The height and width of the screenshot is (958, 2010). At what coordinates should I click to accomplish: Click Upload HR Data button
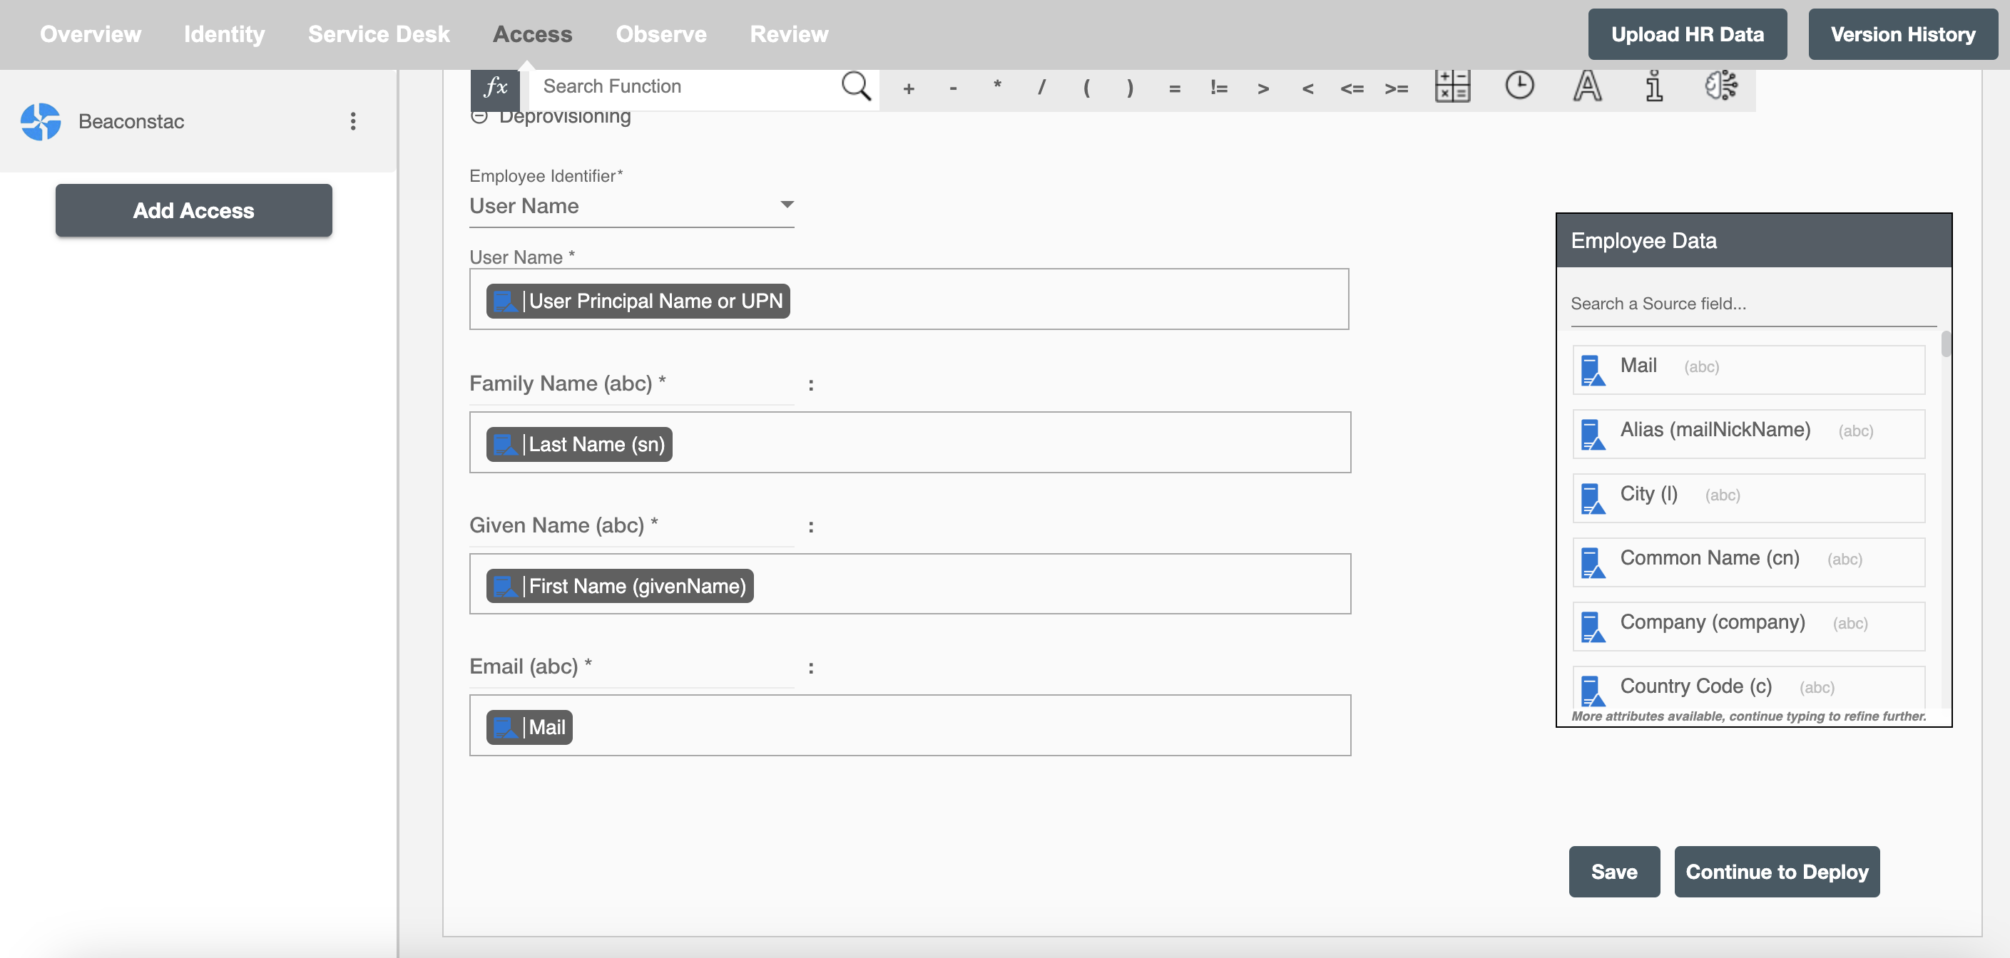(x=1688, y=35)
